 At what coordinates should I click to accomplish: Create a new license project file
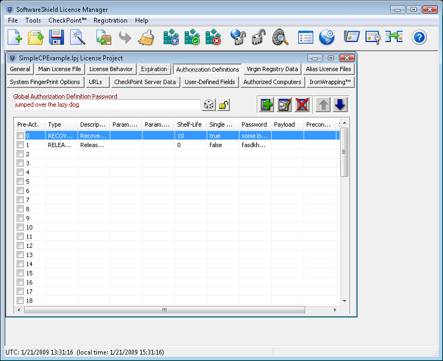pos(15,37)
